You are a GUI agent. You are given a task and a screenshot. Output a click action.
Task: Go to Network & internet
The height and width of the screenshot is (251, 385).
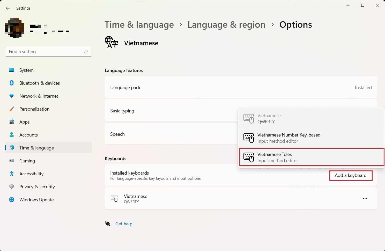point(48,96)
